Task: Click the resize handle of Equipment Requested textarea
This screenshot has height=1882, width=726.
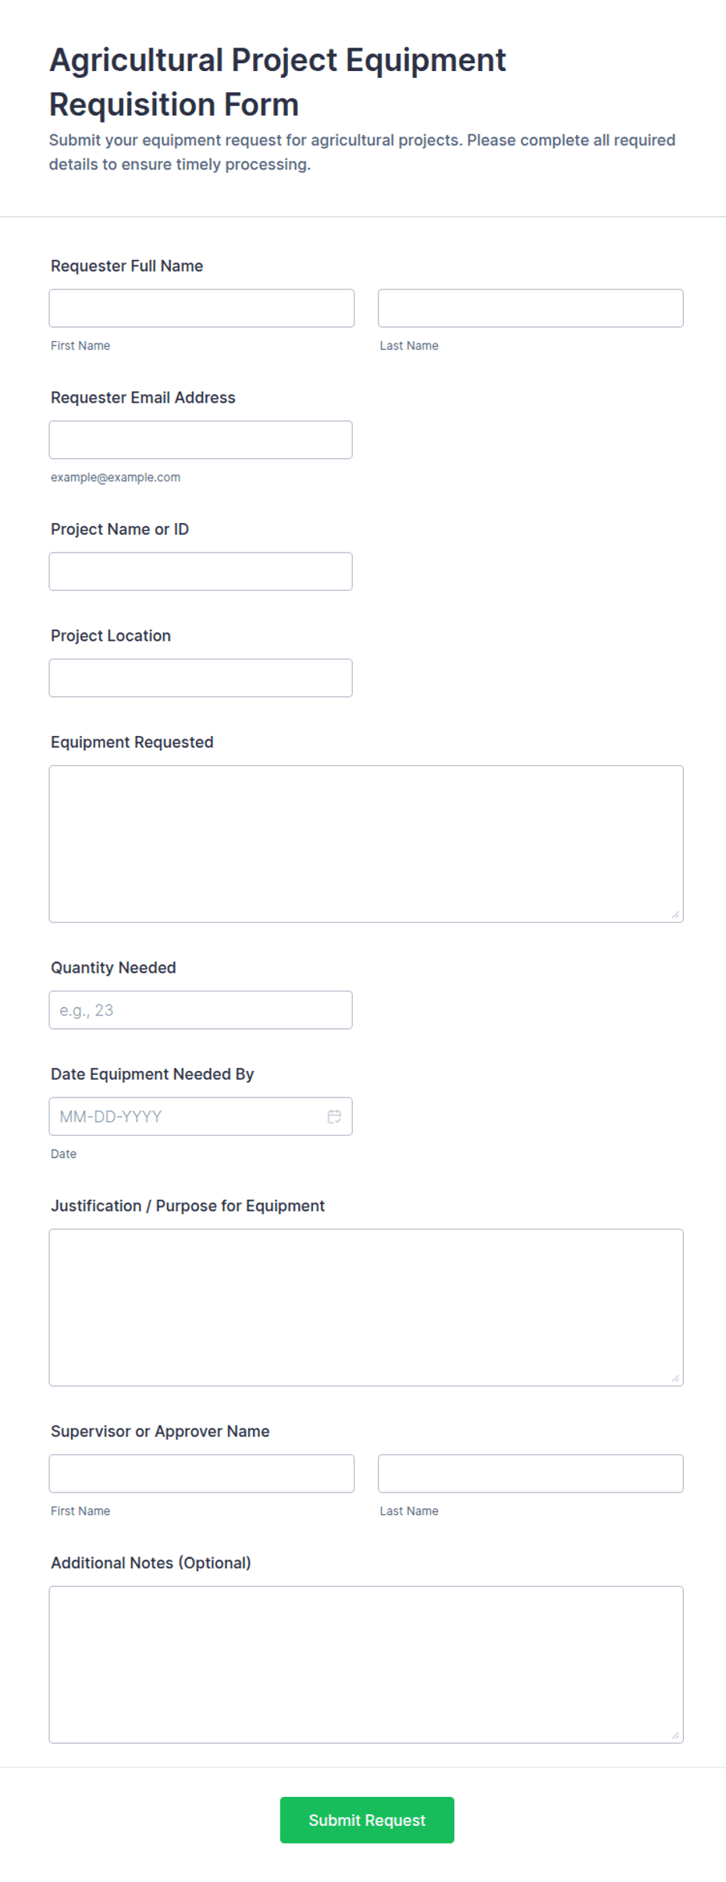Action: [x=675, y=914]
